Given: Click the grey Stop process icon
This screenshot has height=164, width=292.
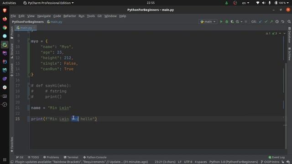Looking at the screenshot, I should [246, 22].
